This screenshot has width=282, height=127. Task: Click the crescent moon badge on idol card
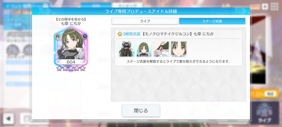pyautogui.click(x=84, y=37)
